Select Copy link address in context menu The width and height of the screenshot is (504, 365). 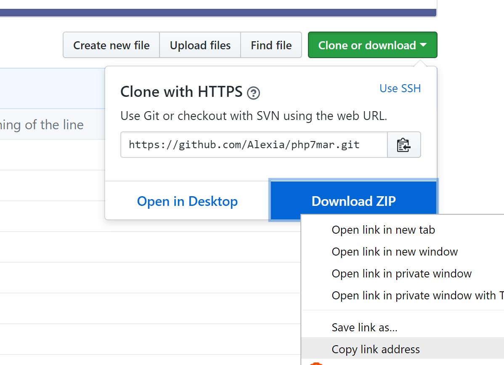pyautogui.click(x=375, y=349)
